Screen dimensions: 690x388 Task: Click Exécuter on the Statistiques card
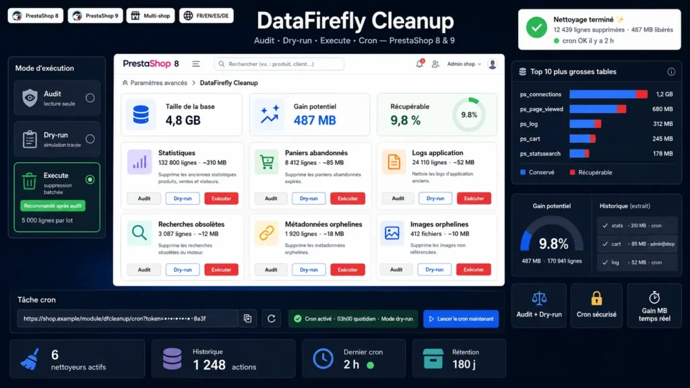point(221,199)
